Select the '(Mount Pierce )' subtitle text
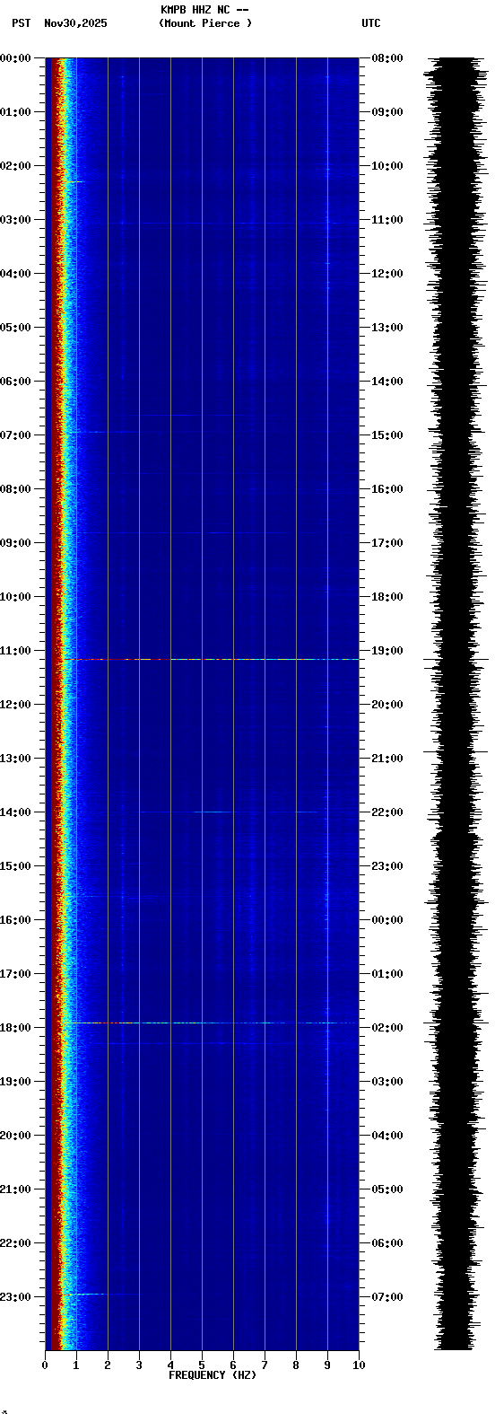 pyautogui.click(x=205, y=23)
